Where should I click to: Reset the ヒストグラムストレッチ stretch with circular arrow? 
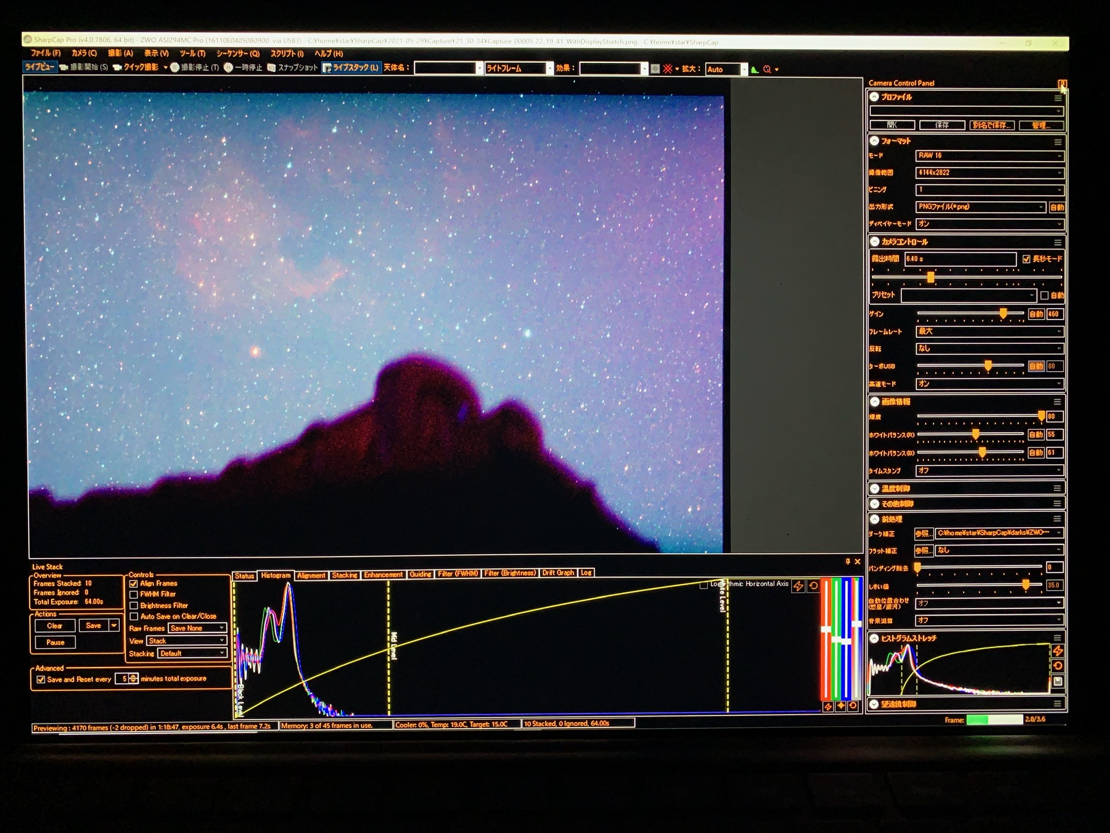coord(1057,666)
